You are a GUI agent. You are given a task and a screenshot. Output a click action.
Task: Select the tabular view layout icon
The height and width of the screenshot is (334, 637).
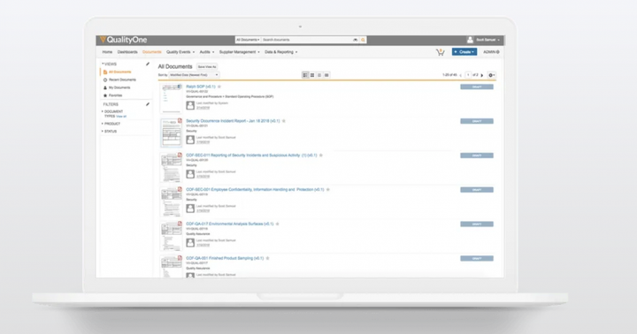(x=326, y=75)
